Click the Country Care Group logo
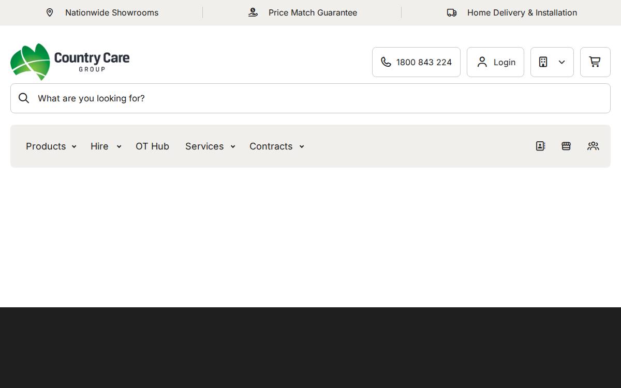Image resolution: width=621 pixels, height=388 pixels. click(x=70, y=62)
